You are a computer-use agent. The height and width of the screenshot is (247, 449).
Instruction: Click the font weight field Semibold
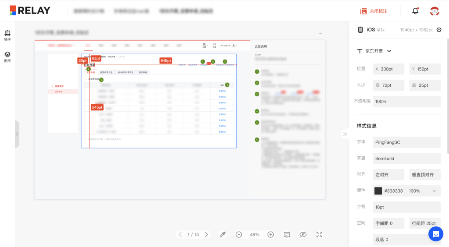[406, 159]
